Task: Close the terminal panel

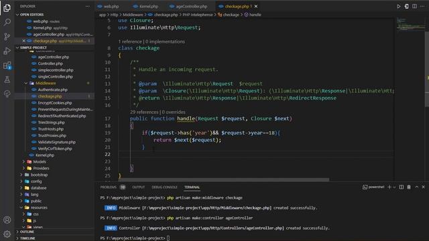Action: click(x=423, y=187)
